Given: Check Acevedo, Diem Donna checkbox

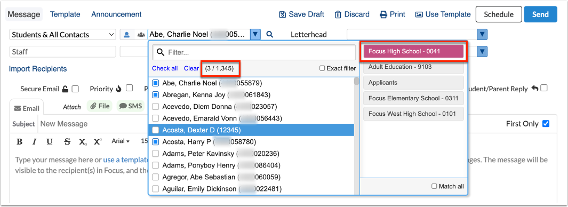Looking at the screenshot, I should point(155,107).
